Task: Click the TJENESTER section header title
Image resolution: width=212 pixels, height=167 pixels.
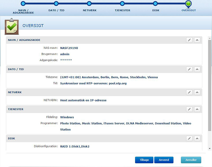Action: pos(16,109)
